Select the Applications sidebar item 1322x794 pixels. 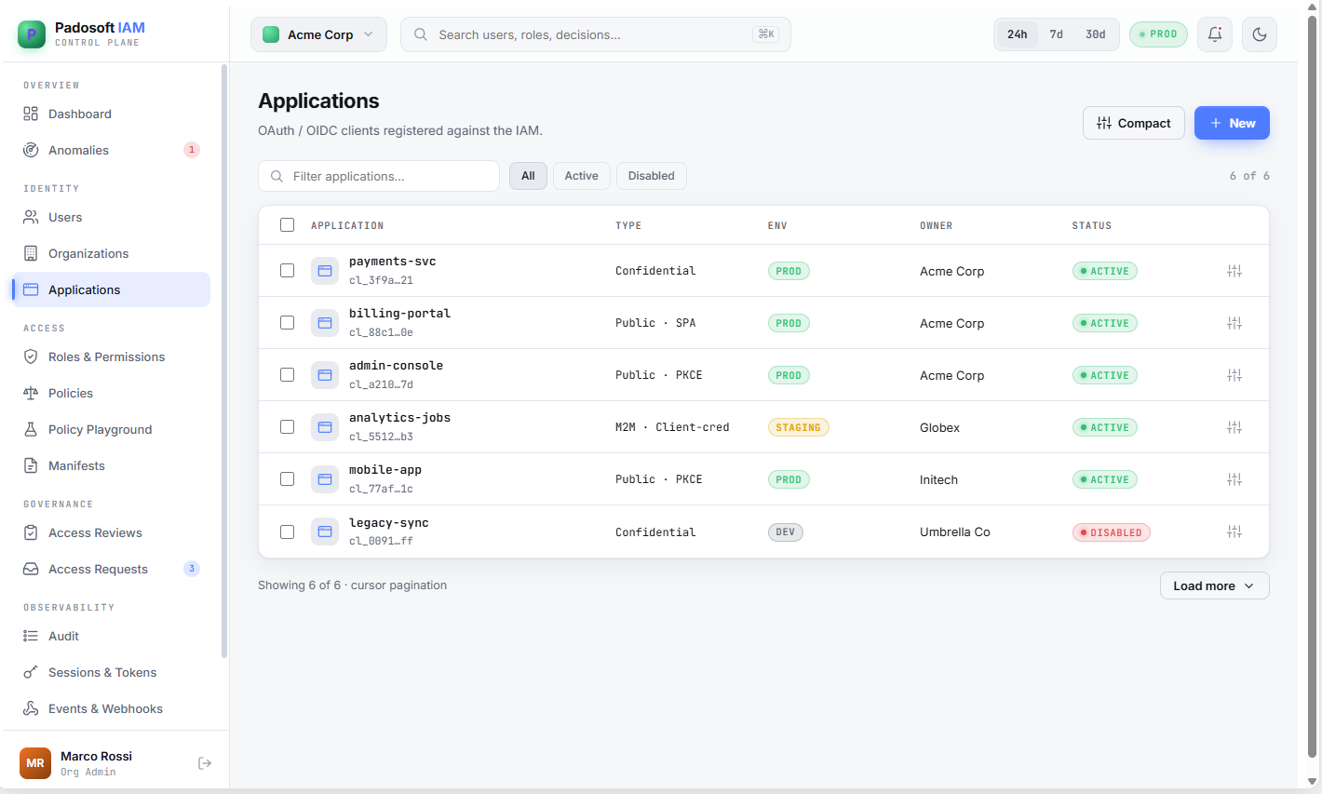pyautogui.click(x=111, y=289)
